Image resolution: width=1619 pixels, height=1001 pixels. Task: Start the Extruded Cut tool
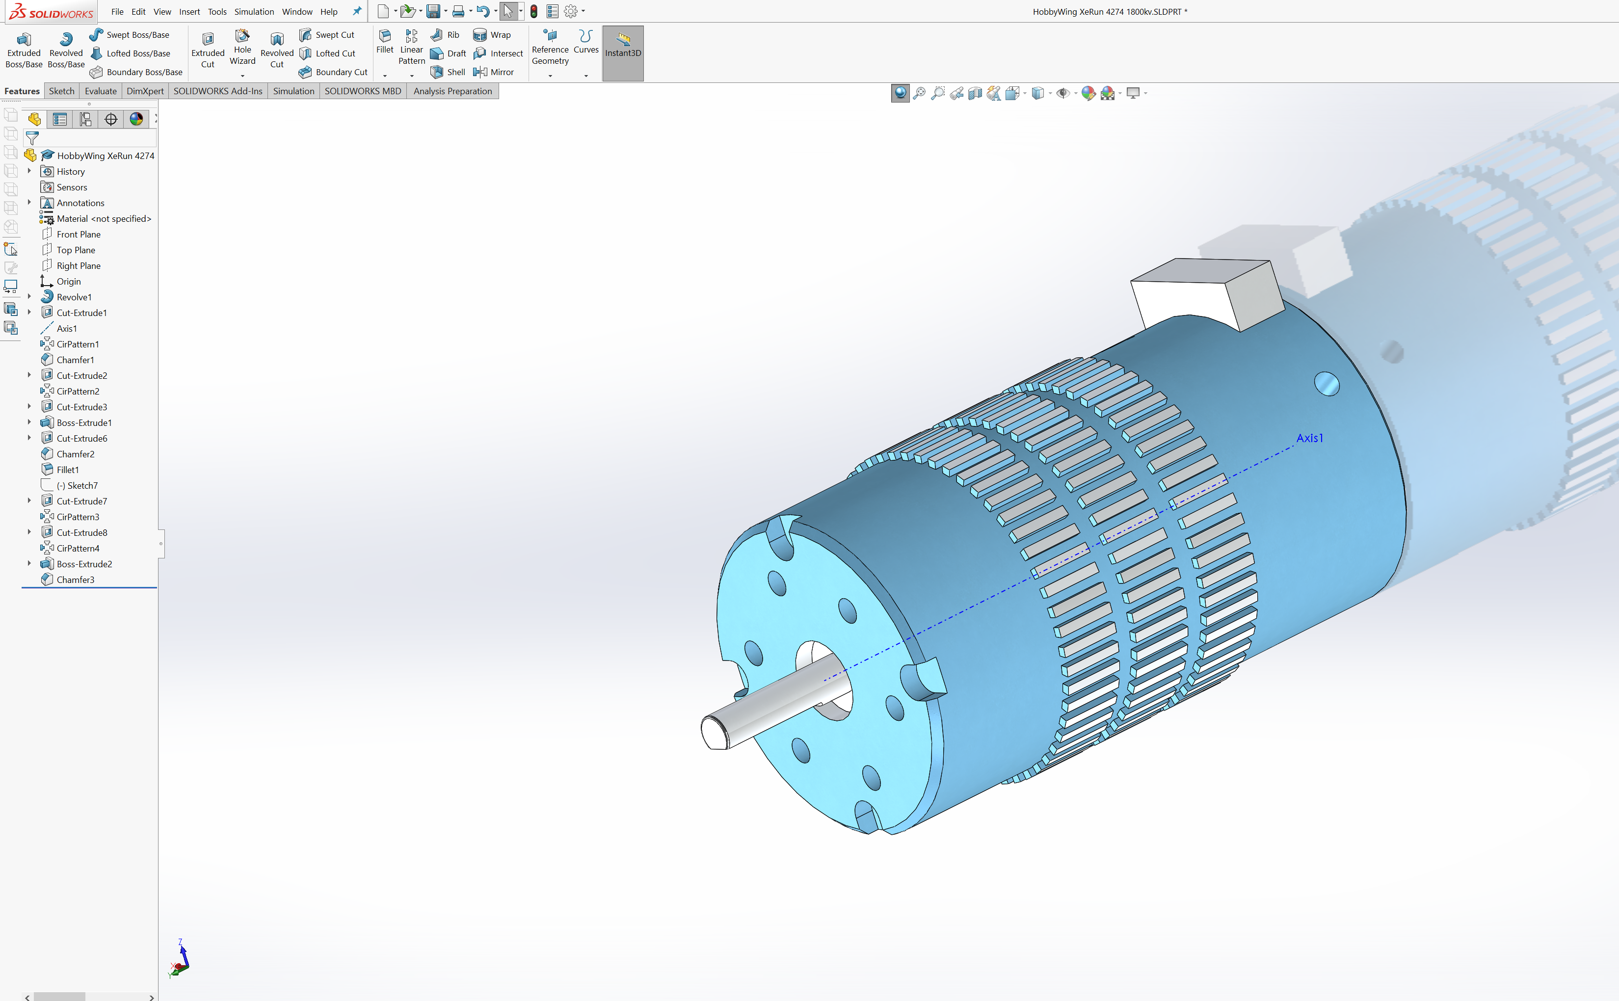point(208,51)
